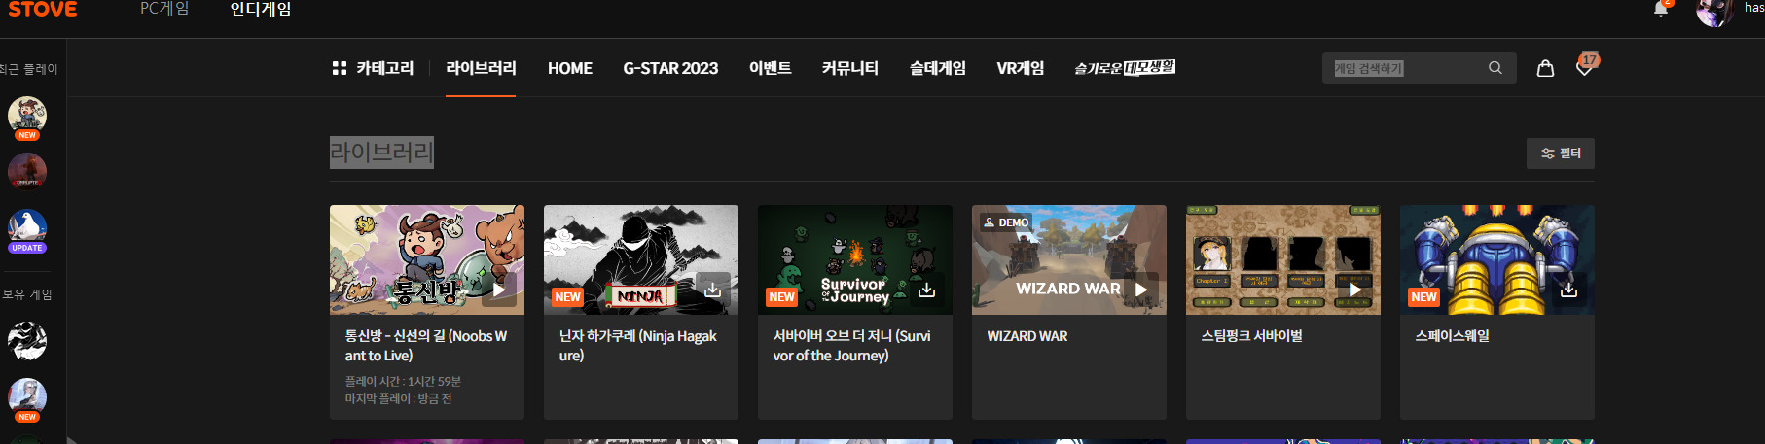Click the search magnifier icon
1765x444 pixels.
[x=1495, y=68]
